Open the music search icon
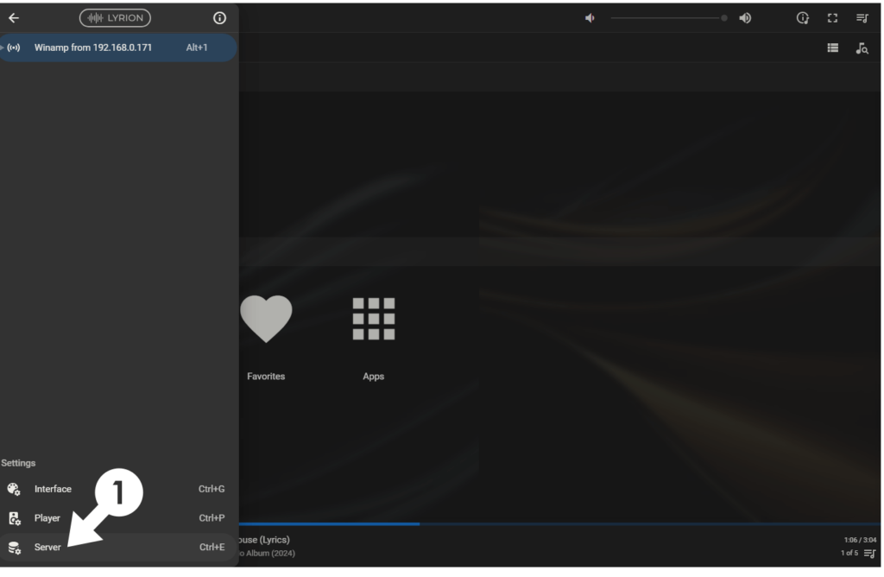The image size is (884, 577). (x=862, y=48)
